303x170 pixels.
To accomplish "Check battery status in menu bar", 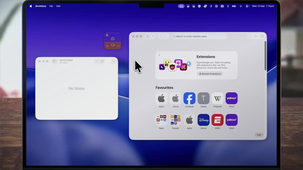I will click(x=234, y=6).
